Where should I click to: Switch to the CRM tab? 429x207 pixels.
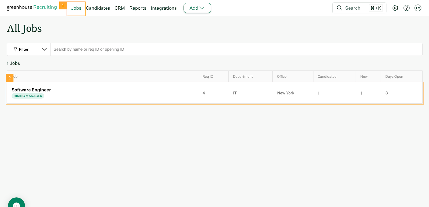(x=120, y=8)
